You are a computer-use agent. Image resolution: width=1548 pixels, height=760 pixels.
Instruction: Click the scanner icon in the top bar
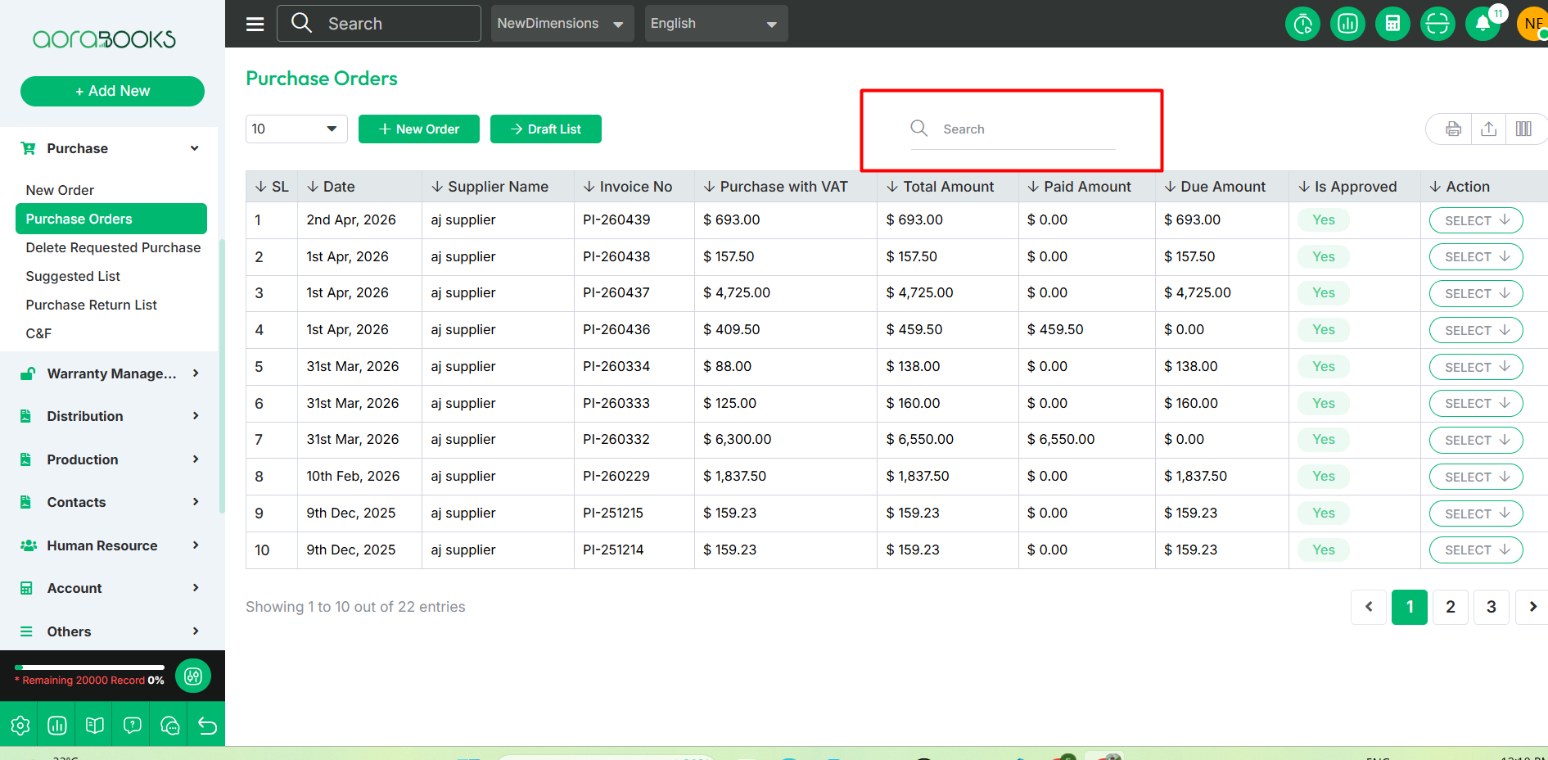1437,24
